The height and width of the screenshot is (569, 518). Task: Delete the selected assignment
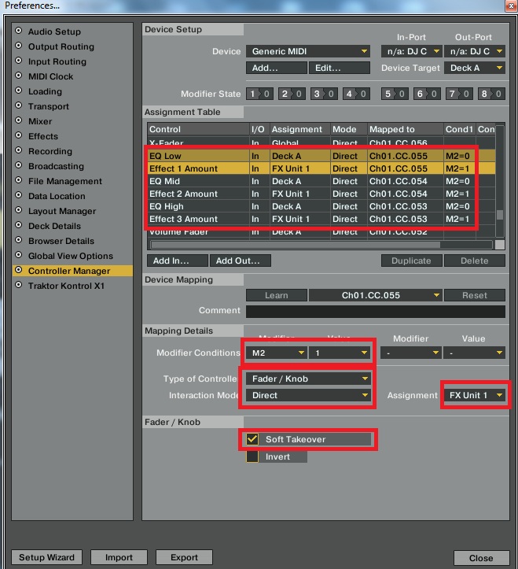(x=475, y=260)
